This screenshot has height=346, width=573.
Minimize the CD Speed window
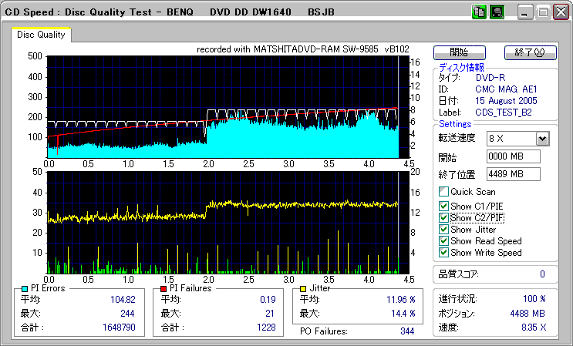[525, 13]
